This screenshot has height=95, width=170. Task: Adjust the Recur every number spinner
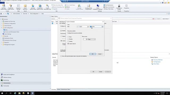click(x=87, y=39)
